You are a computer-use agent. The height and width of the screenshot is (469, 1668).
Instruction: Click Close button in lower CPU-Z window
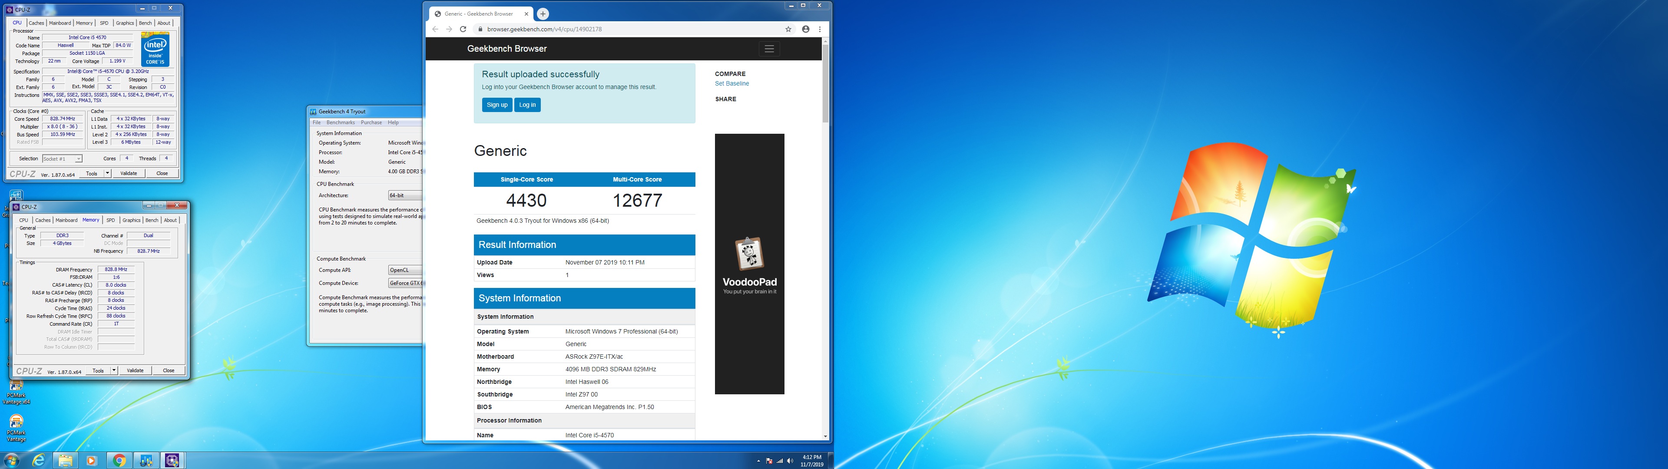coord(169,370)
